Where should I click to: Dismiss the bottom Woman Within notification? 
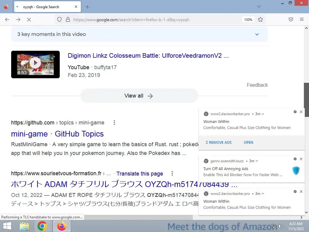tap(301, 192)
